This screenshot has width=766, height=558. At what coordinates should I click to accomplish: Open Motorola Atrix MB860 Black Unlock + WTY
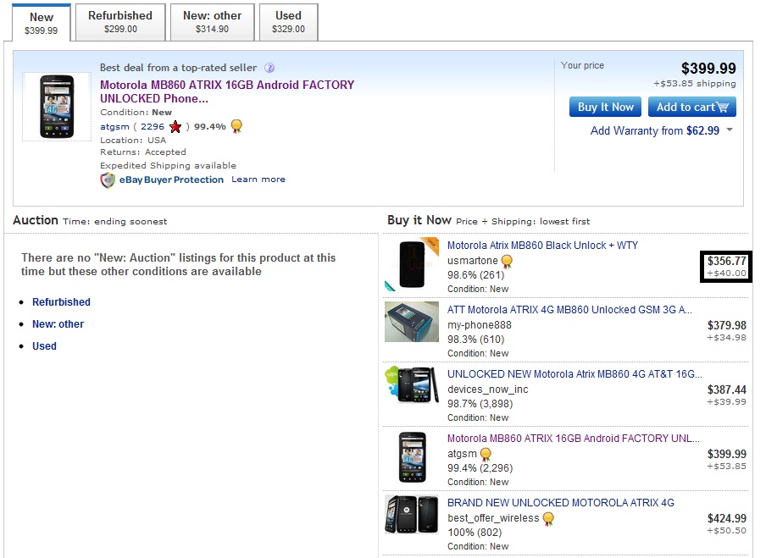click(x=543, y=246)
